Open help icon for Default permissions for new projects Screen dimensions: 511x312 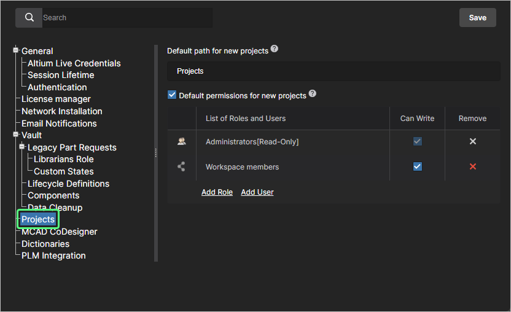pyautogui.click(x=312, y=93)
